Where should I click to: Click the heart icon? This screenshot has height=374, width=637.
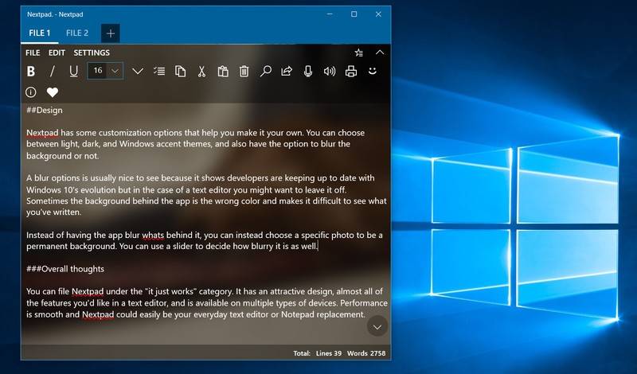point(52,92)
